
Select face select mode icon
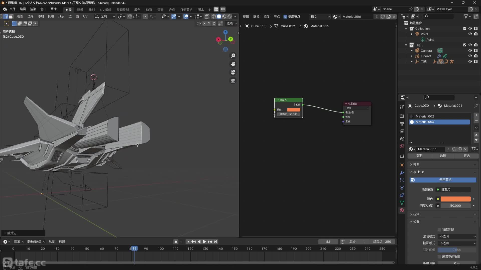click(11, 16)
